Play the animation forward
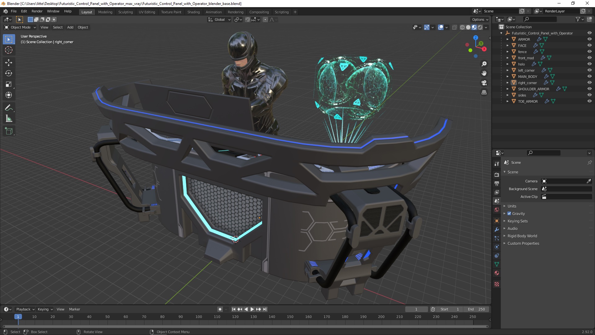The height and width of the screenshot is (335, 595). coord(252,309)
